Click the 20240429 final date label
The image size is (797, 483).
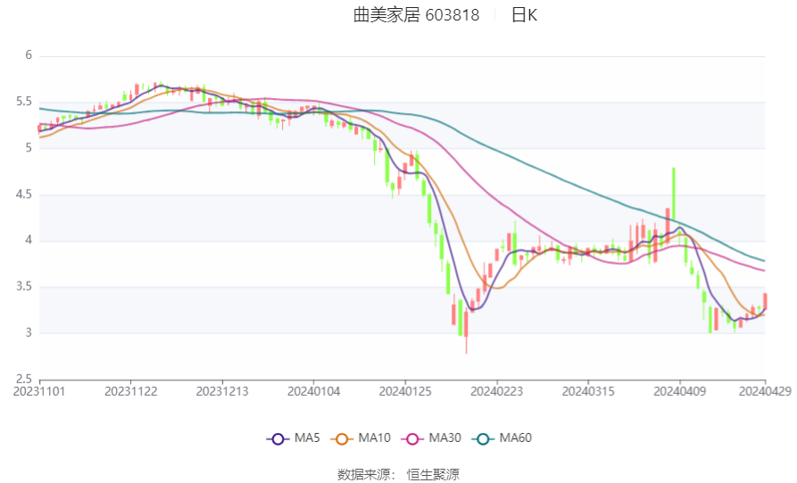pyautogui.click(x=765, y=392)
